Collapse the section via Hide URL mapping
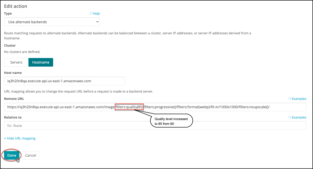This screenshot has height=169, width=313. click(21, 138)
